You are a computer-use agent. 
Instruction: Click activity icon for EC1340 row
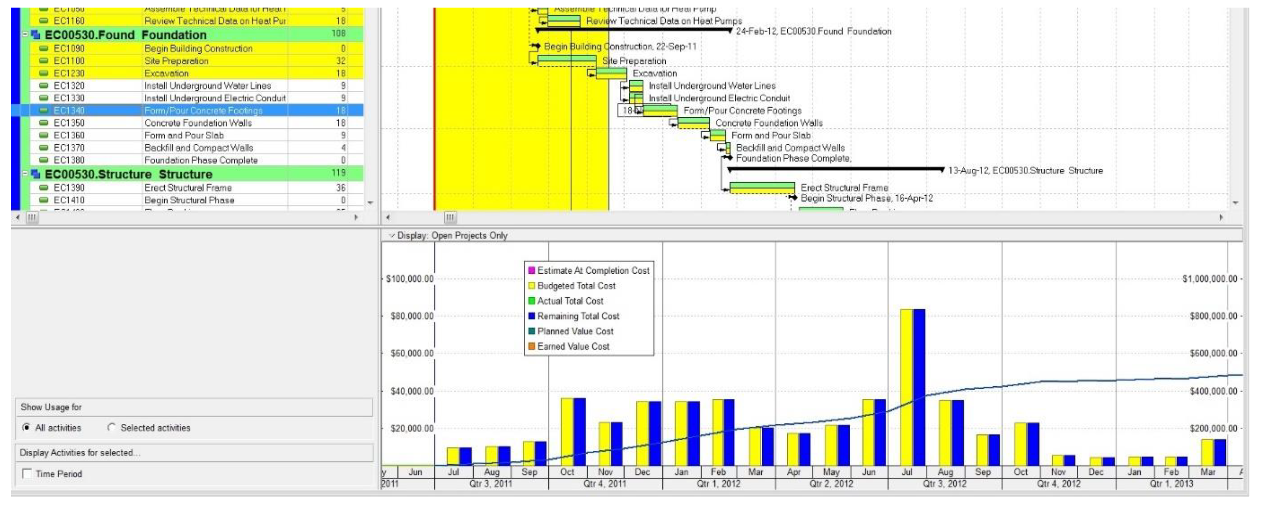(44, 111)
